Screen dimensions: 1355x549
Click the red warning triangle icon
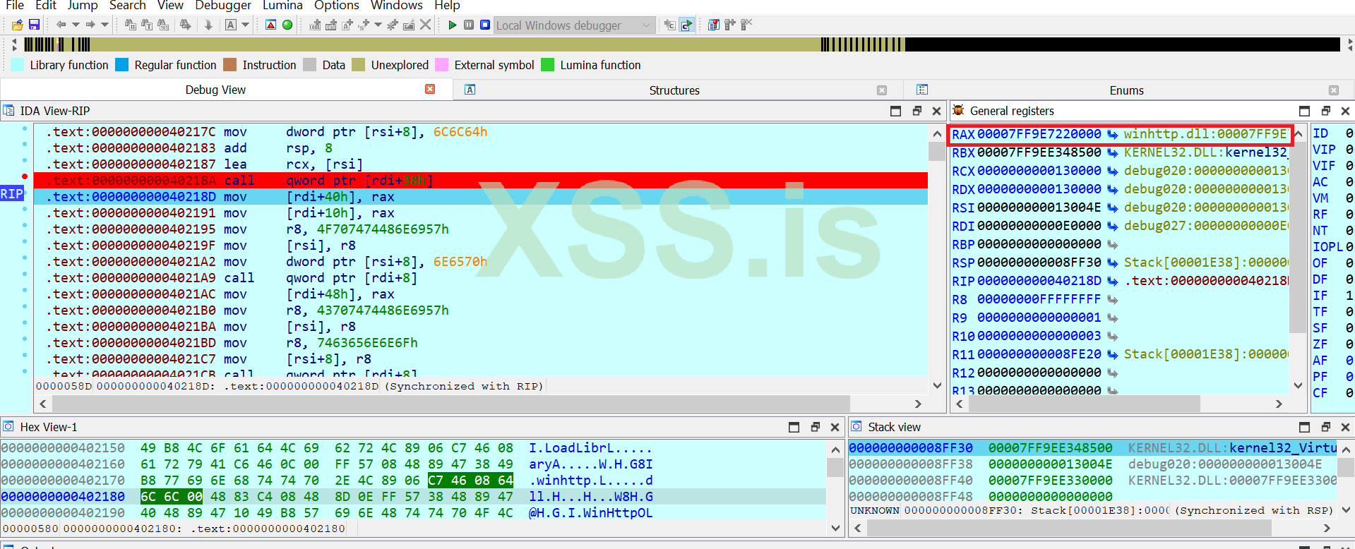(271, 25)
